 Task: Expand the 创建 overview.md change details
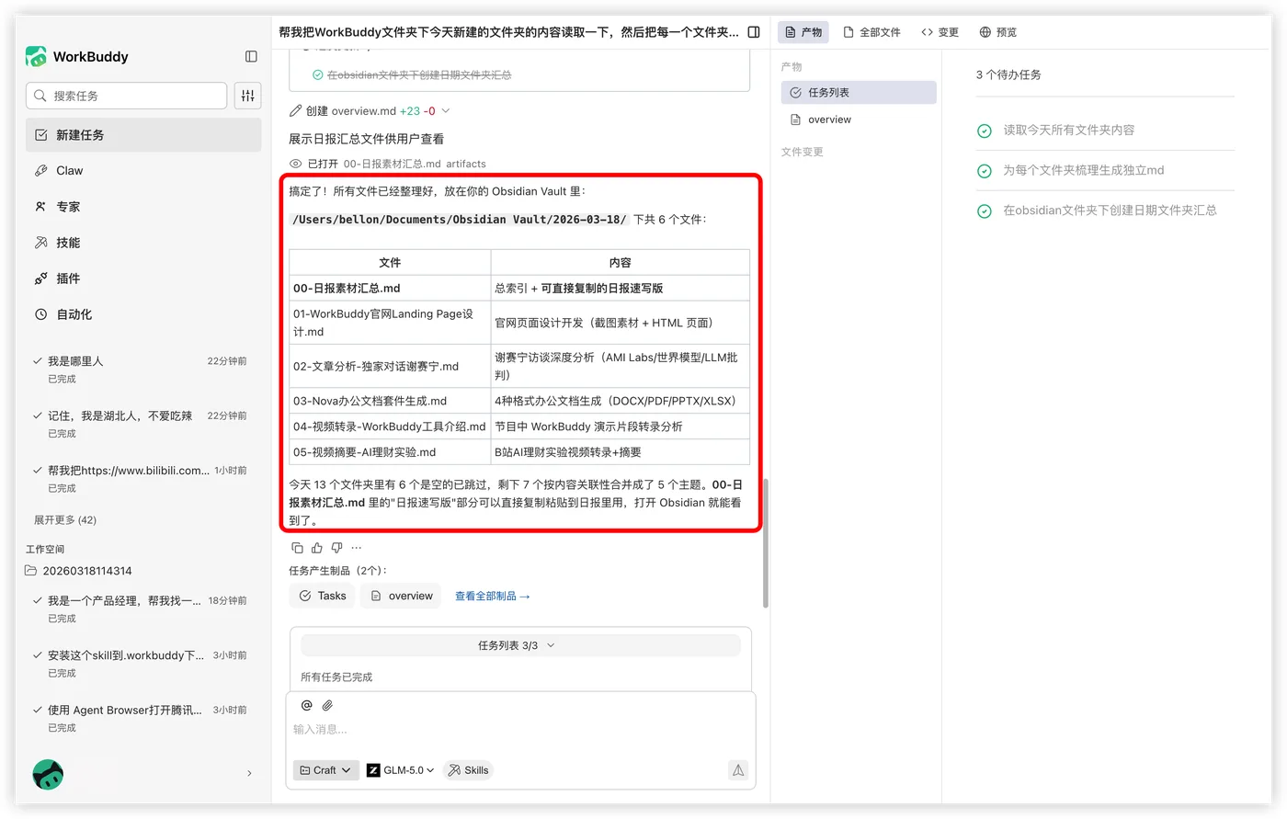446,111
